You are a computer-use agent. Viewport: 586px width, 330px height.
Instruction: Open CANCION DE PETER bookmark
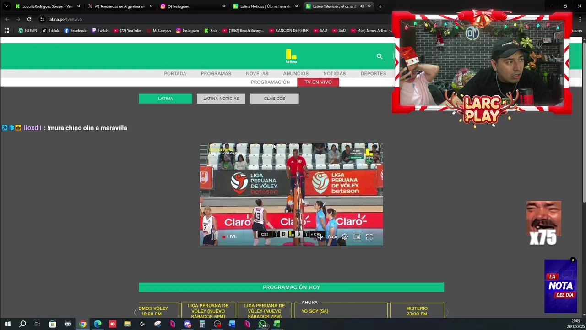pos(288,31)
